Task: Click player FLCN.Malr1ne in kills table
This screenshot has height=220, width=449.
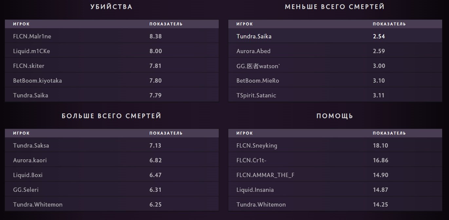Action: click(x=32, y=36)
